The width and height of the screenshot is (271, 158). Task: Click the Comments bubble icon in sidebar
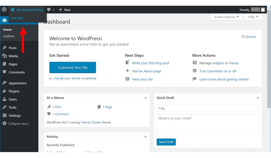(5, 72)
